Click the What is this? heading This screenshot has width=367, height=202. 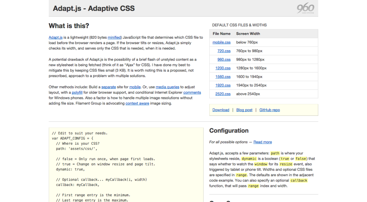click(x=69, y=26)
